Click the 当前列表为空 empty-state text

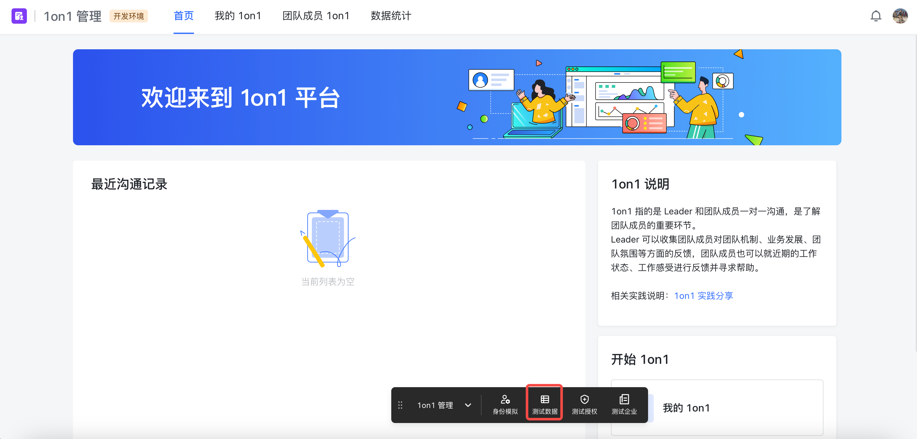pos(328,282)
